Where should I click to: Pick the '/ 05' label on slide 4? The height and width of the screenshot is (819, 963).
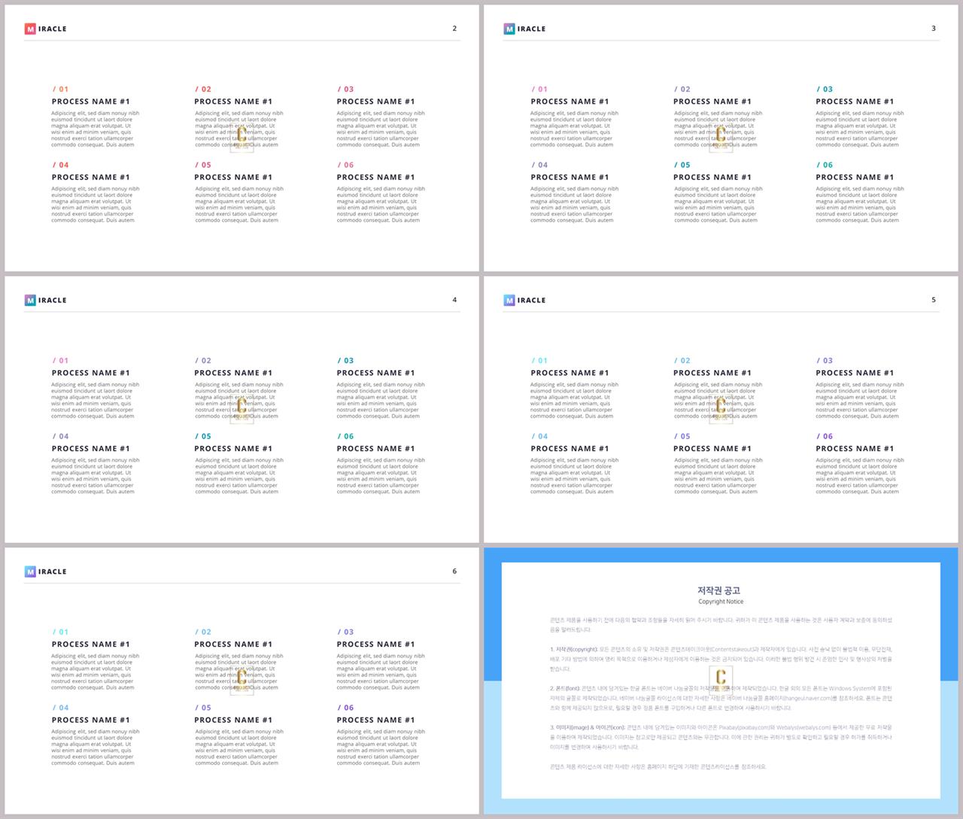(203, 436)
